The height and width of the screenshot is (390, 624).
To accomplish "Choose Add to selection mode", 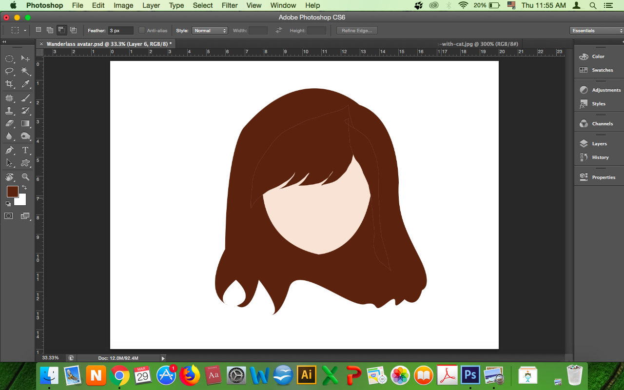I will (x=50, y=30).
